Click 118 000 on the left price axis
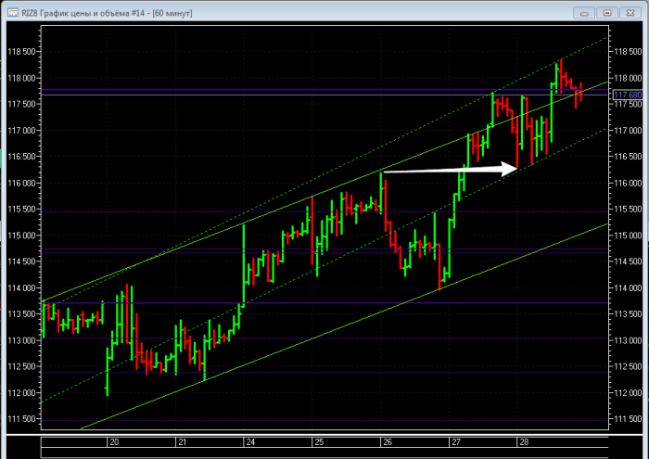The width and height of the screenshot is (649, 459). click(22, 78)
